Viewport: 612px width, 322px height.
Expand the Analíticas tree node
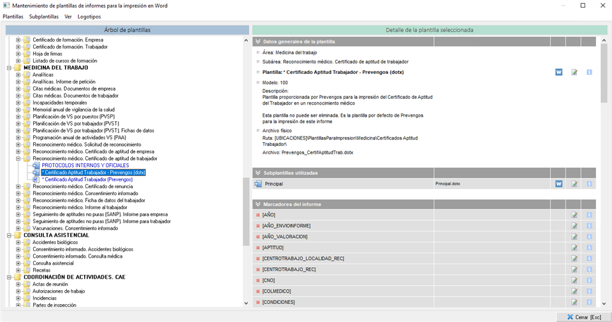tap(18, 75)
